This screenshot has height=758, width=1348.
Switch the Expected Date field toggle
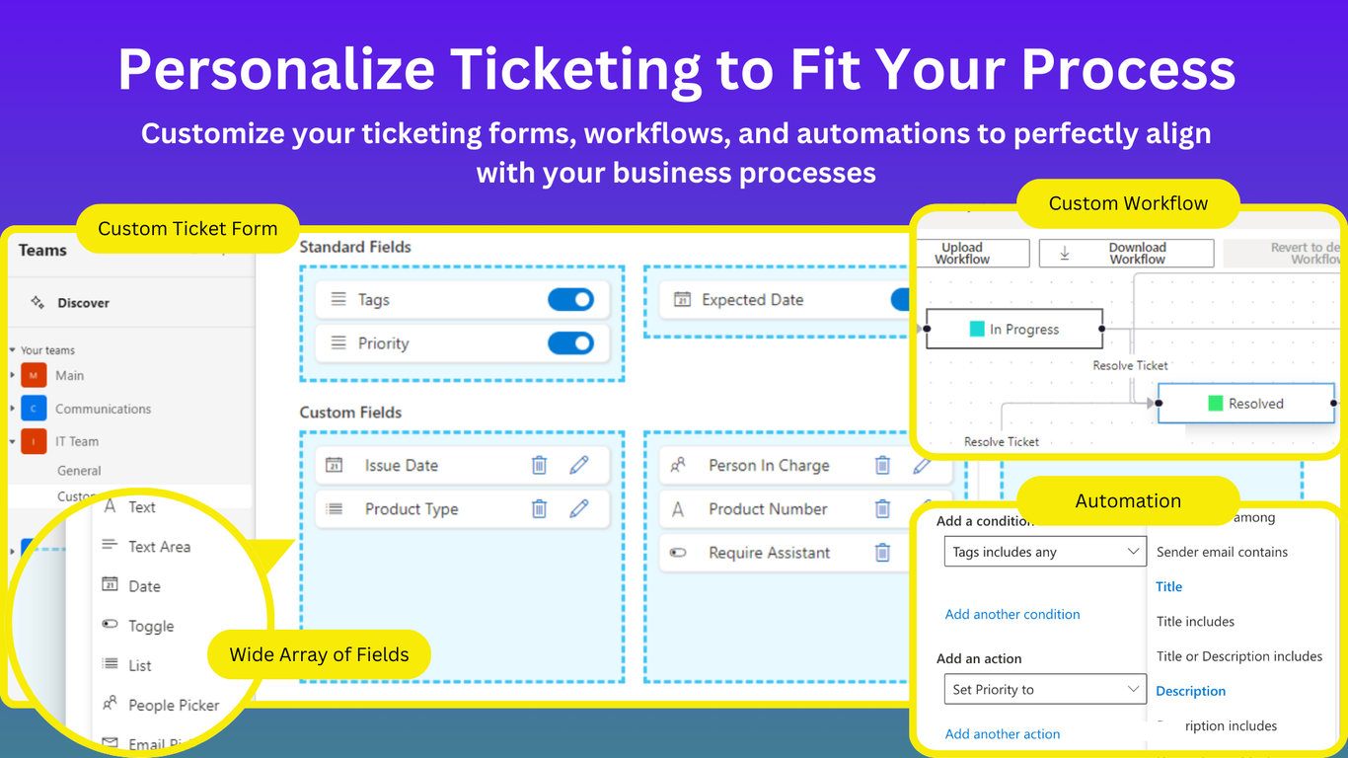point(900,299)
